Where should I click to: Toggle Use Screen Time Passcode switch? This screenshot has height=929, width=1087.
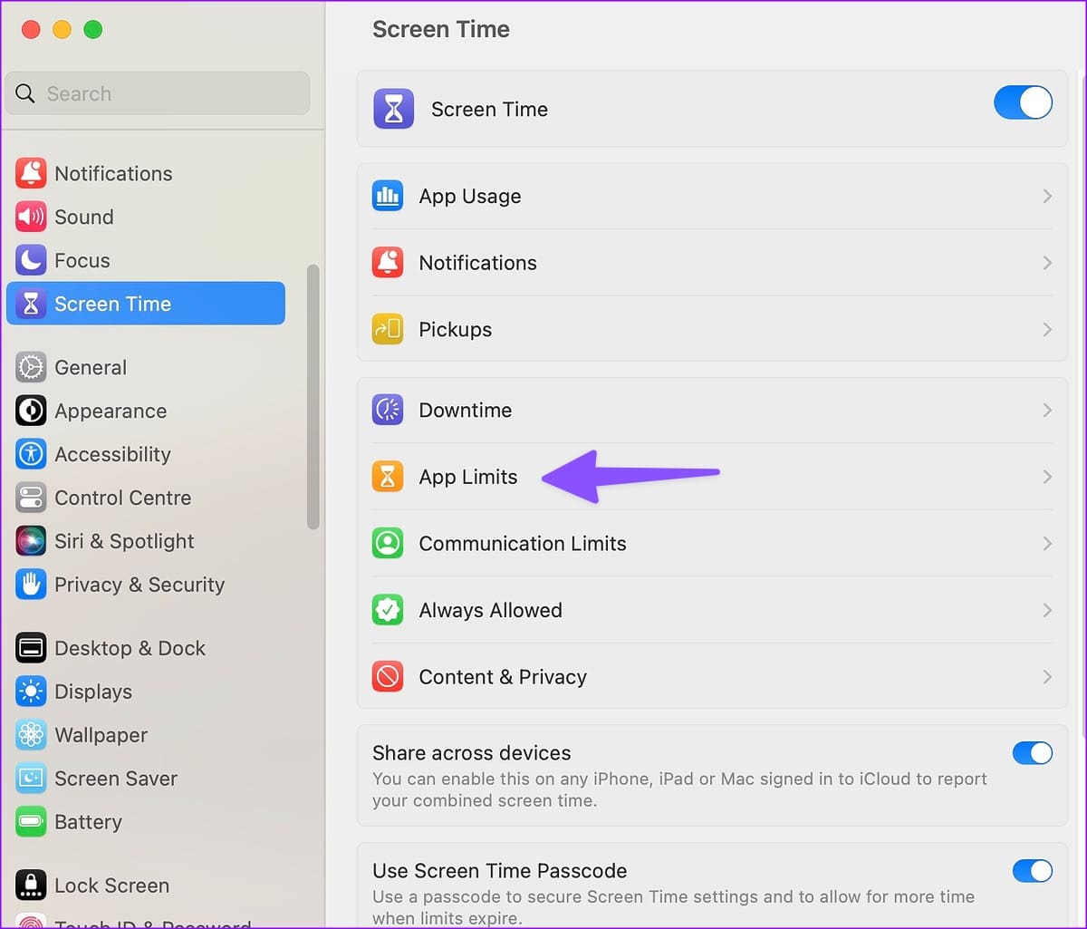pos(1033,871)
